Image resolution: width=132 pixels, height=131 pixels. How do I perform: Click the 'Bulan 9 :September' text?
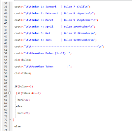point(78,20)
